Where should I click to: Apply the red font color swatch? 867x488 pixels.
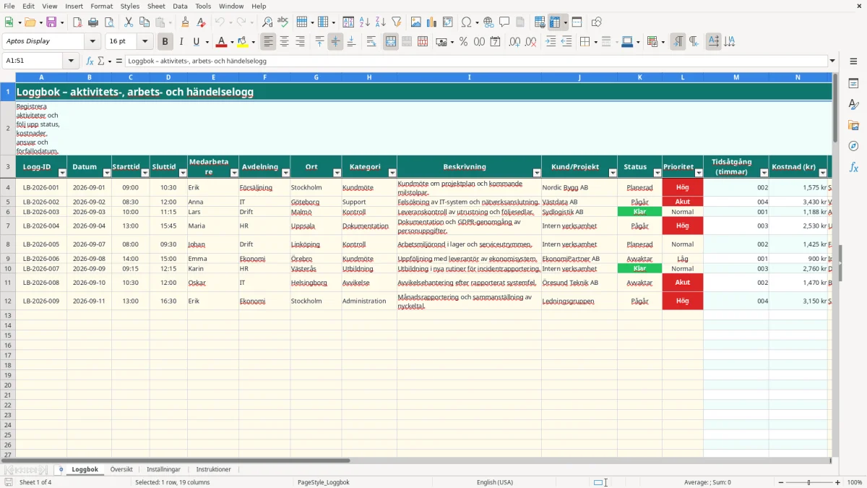(222, 42)
